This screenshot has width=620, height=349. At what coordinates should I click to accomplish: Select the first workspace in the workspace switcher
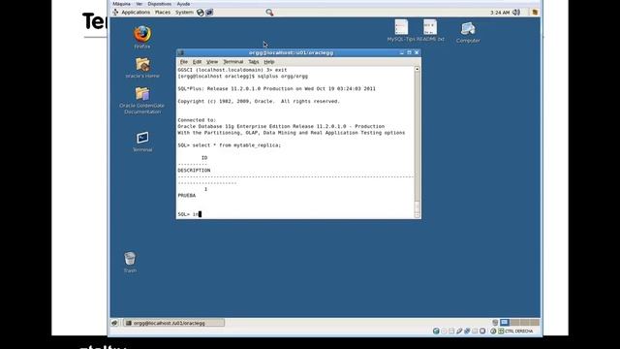tap(505, 323)
